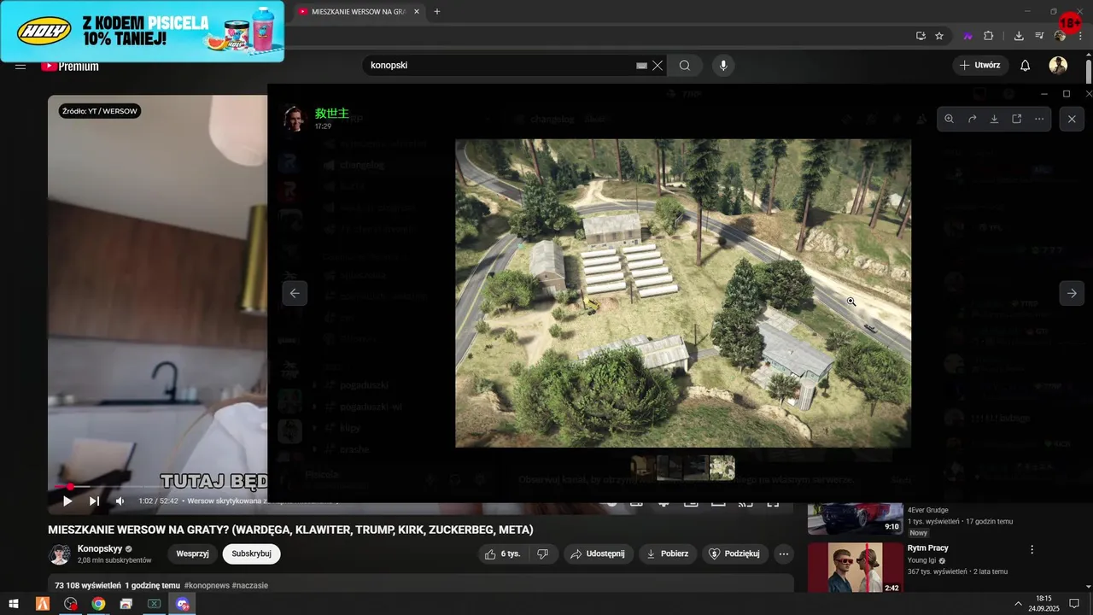Click the aerial farm image
Viewport: 1093px width, 615px height.
pos(682,293)
